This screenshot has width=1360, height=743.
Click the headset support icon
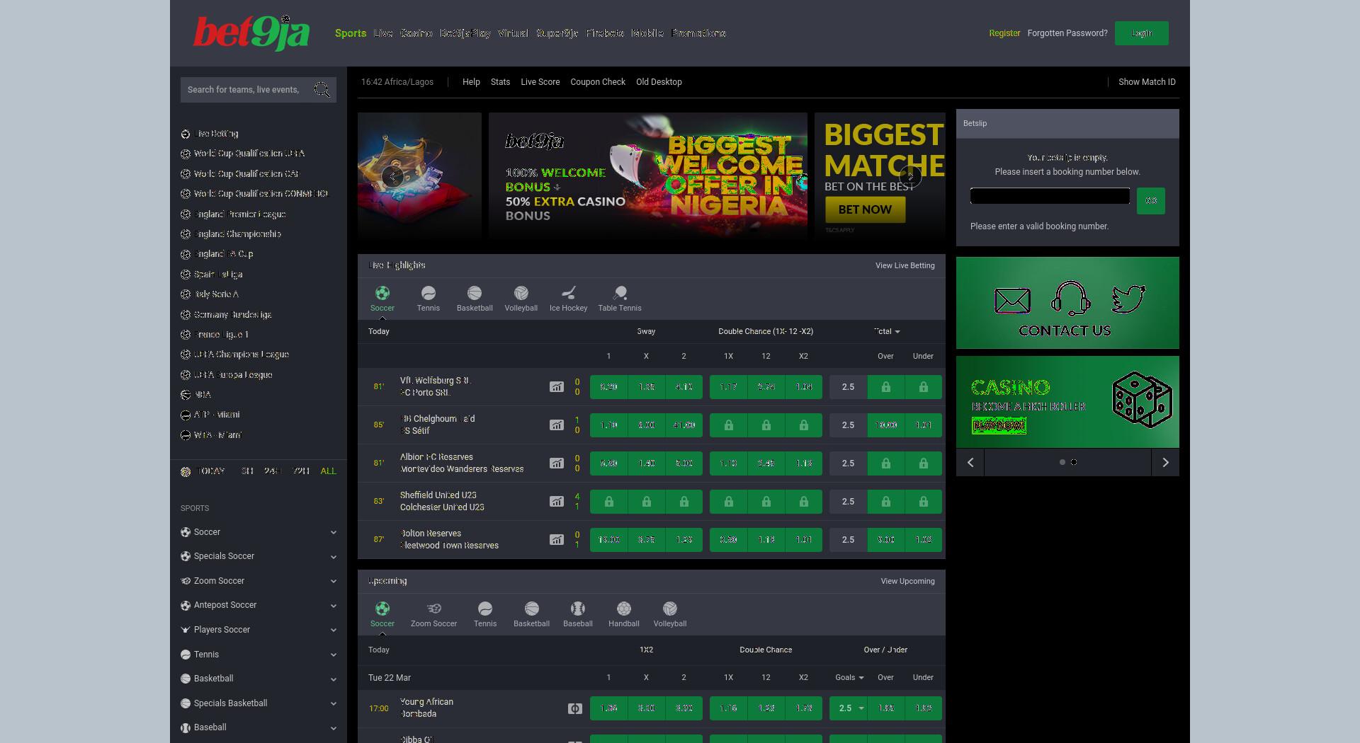click(1070, 298)
